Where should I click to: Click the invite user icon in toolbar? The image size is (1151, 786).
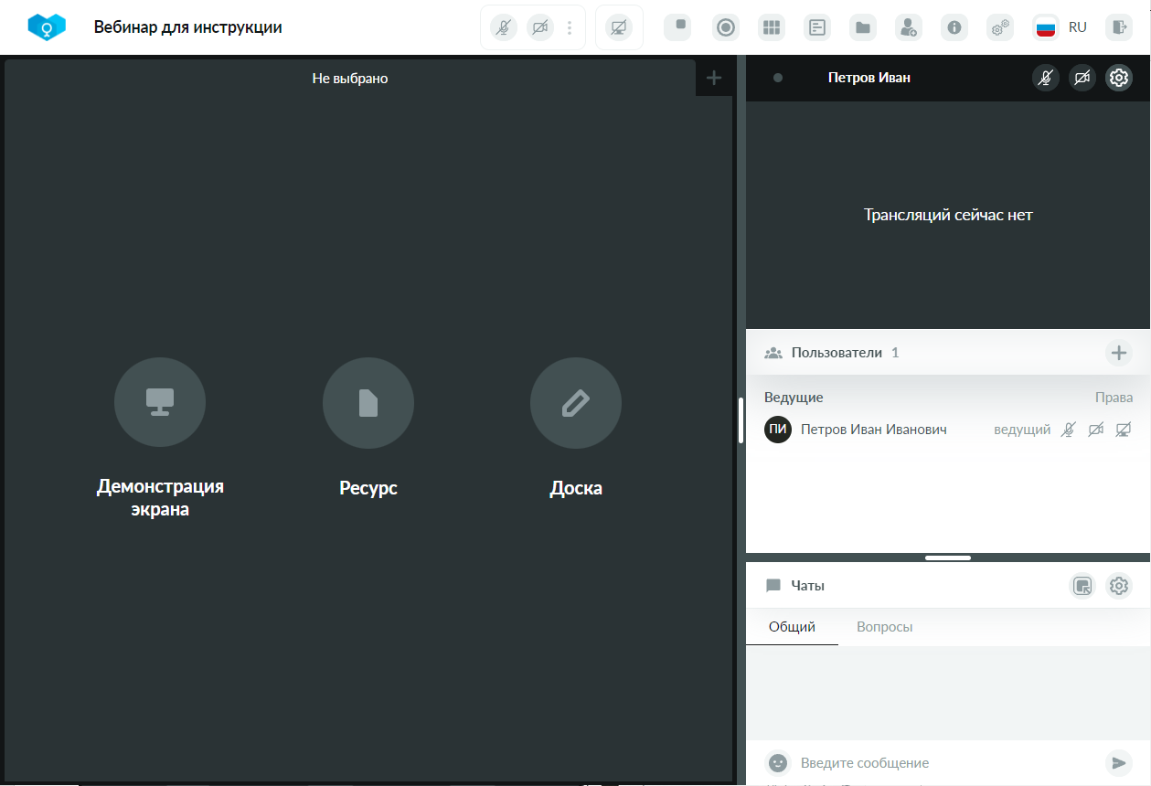coord(909,27)
